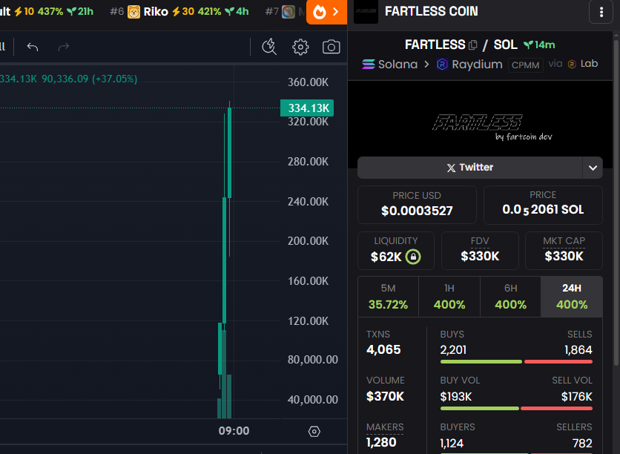The image size is (620, 454).
Task: Click the MAKERS value 1,280
Action: tap(381, 442)
